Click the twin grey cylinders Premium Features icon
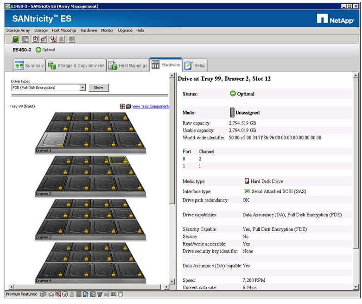This screenshot has width=362, height=304. pyautogui.click(x=107, y=294)
